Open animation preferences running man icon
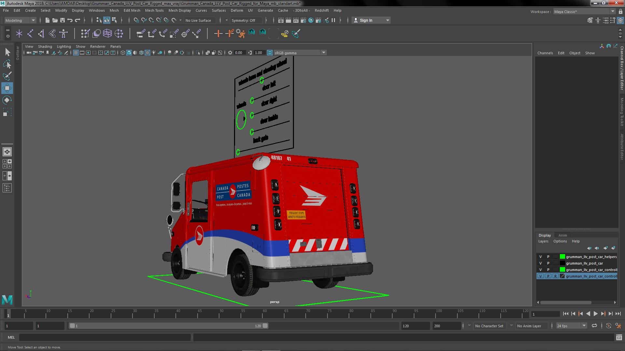Image resolution: width=625 pixels, height=351 pixels. click(x=618, y=326)
